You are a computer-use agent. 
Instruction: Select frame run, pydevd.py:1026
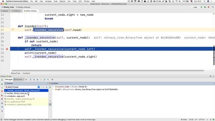point(26,102)
